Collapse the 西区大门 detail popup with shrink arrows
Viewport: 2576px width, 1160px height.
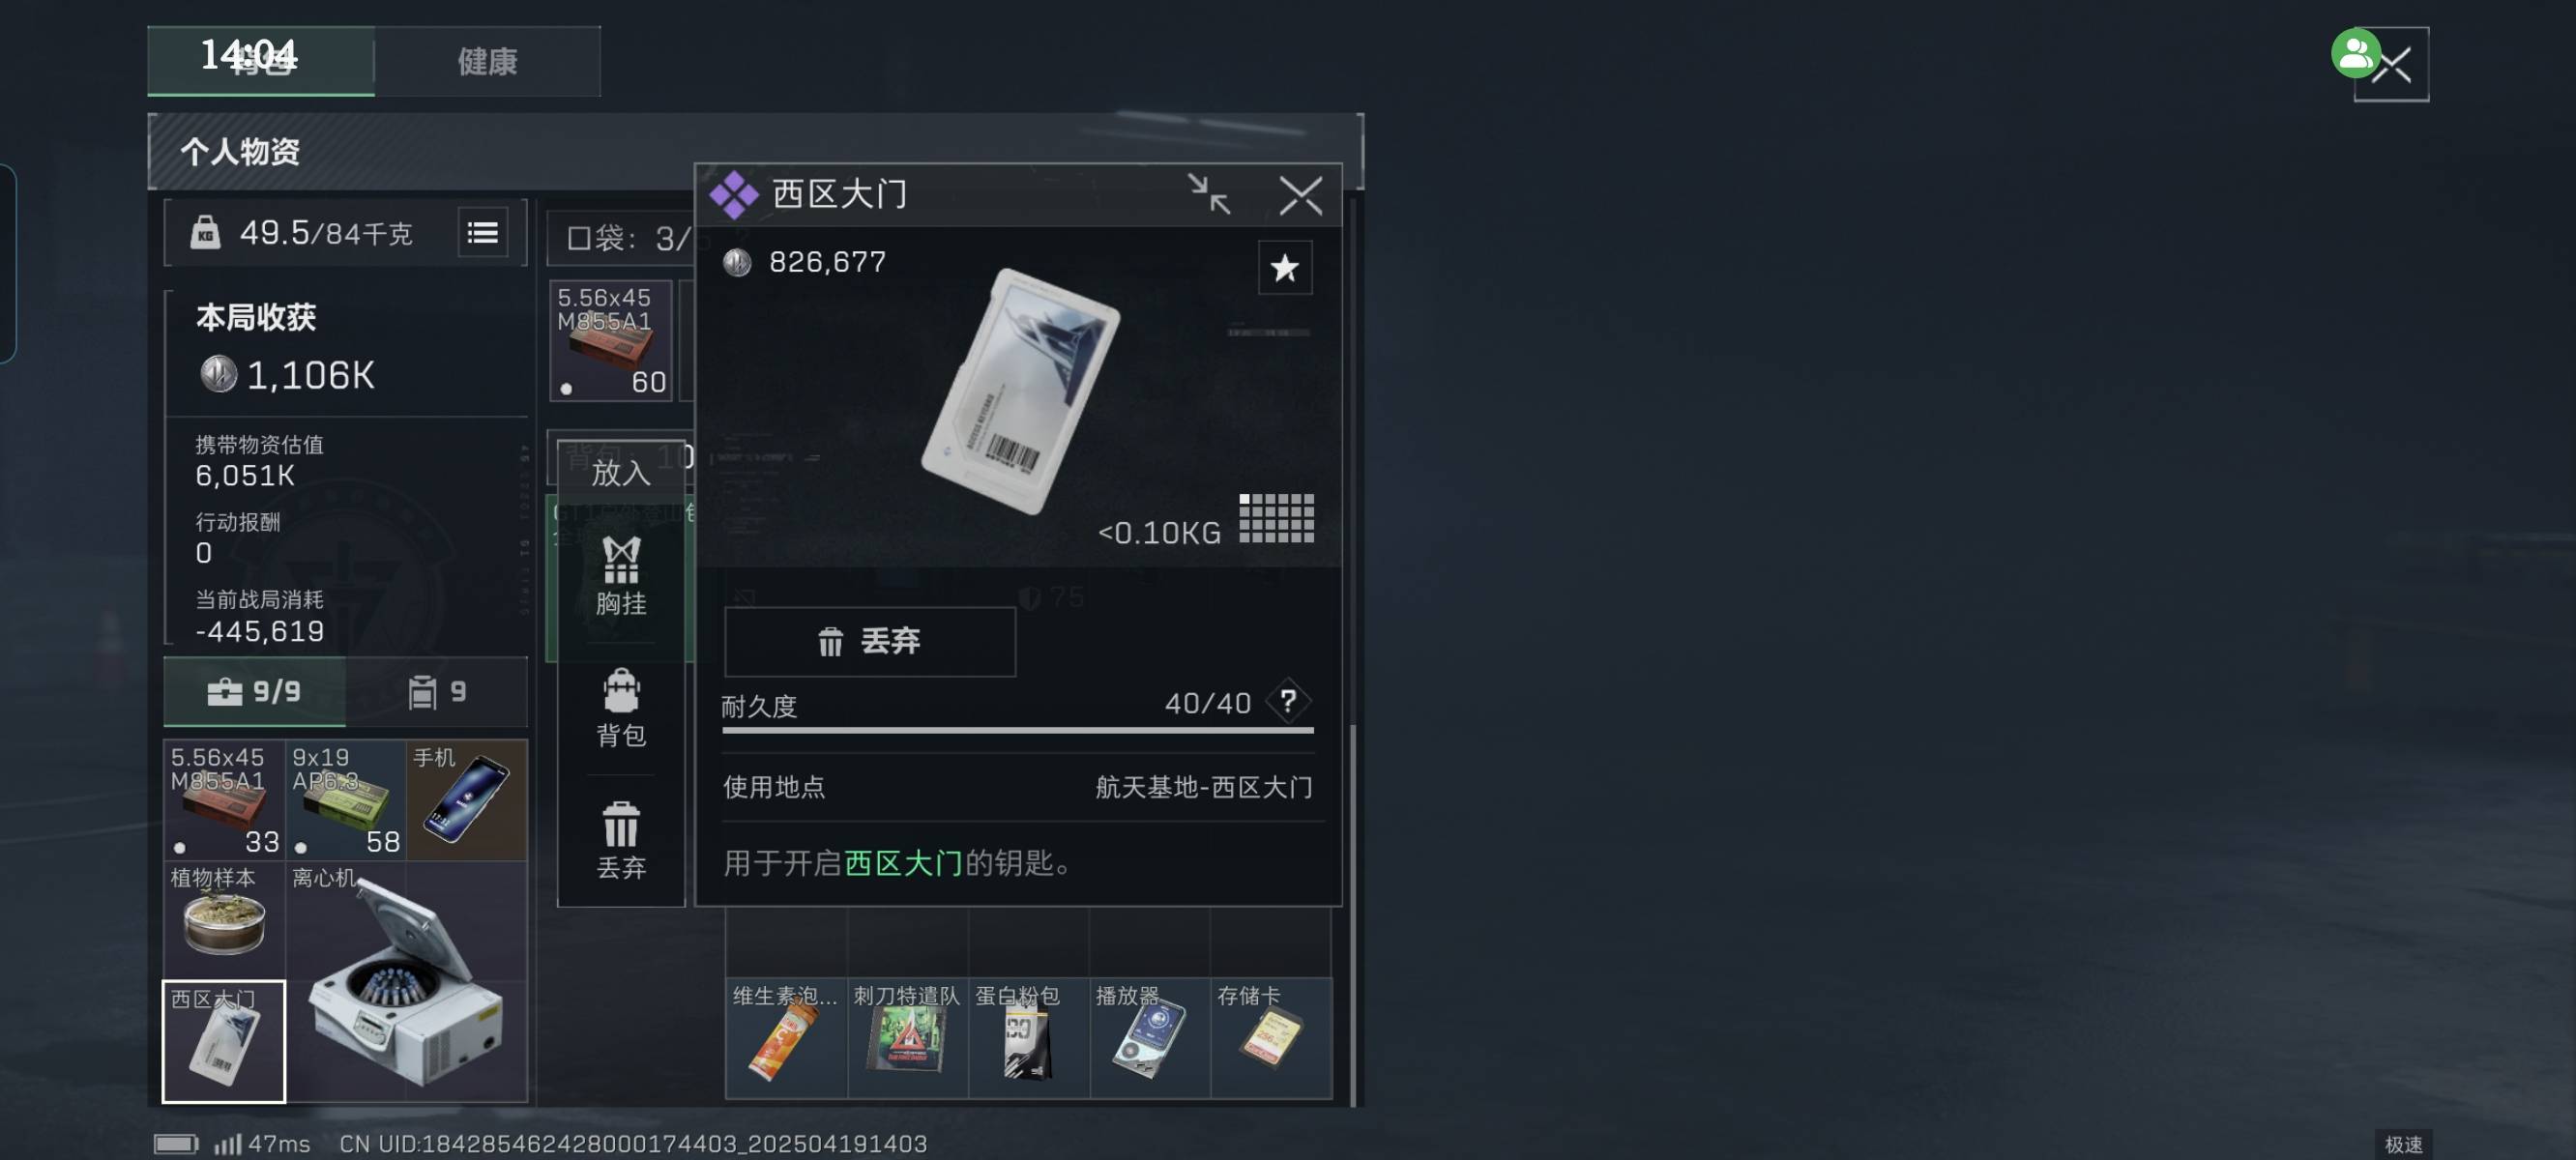1209,194
